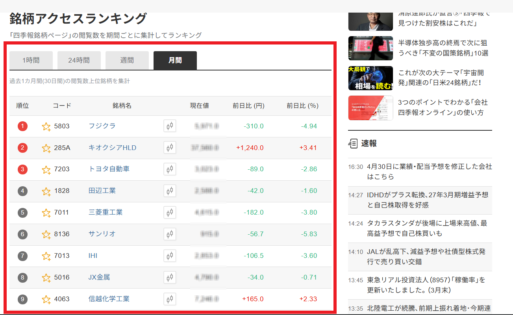Click the 前日比 (%) column header

(302, 106)
